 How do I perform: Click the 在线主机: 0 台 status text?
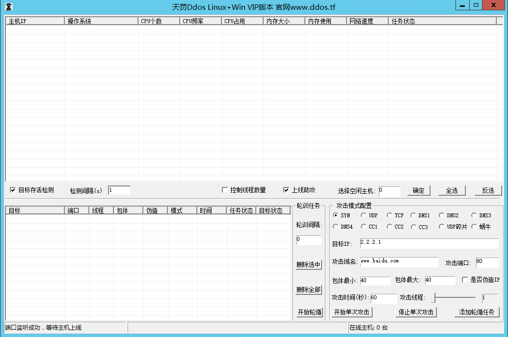coord(369,328)
